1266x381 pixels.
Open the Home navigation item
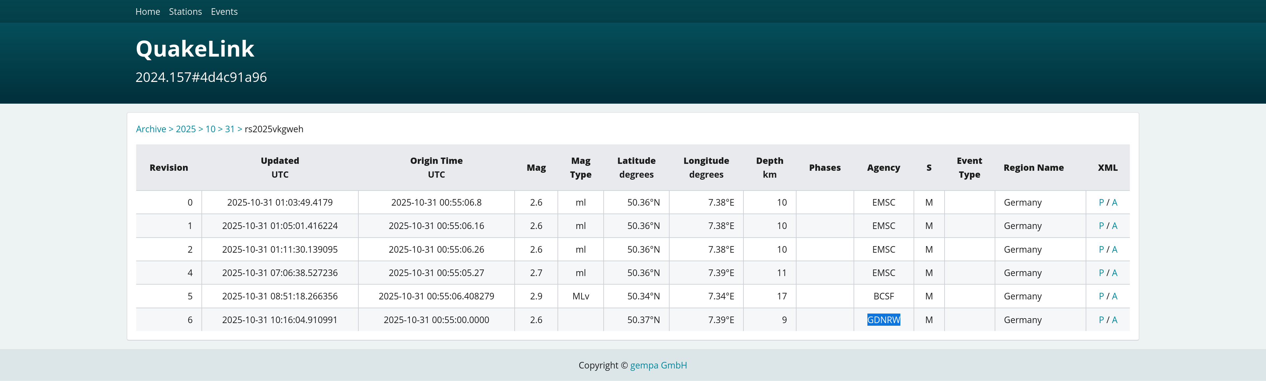click(x=147, y=12)
